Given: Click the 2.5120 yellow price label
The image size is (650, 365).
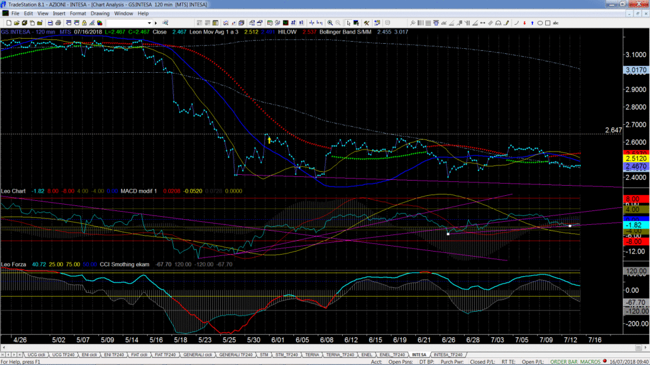Looking at the screenshot, I should (x=636, y=158).
